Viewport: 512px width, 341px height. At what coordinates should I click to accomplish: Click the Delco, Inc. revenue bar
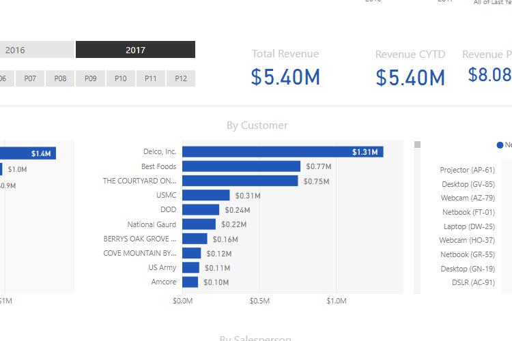(283, 151)
